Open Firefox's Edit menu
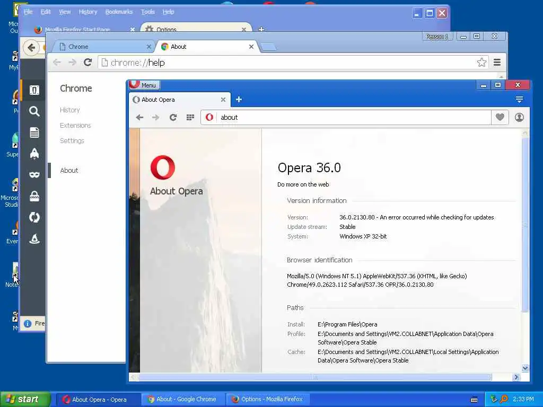The image size is (543, 407). click(x=46, y=12)
